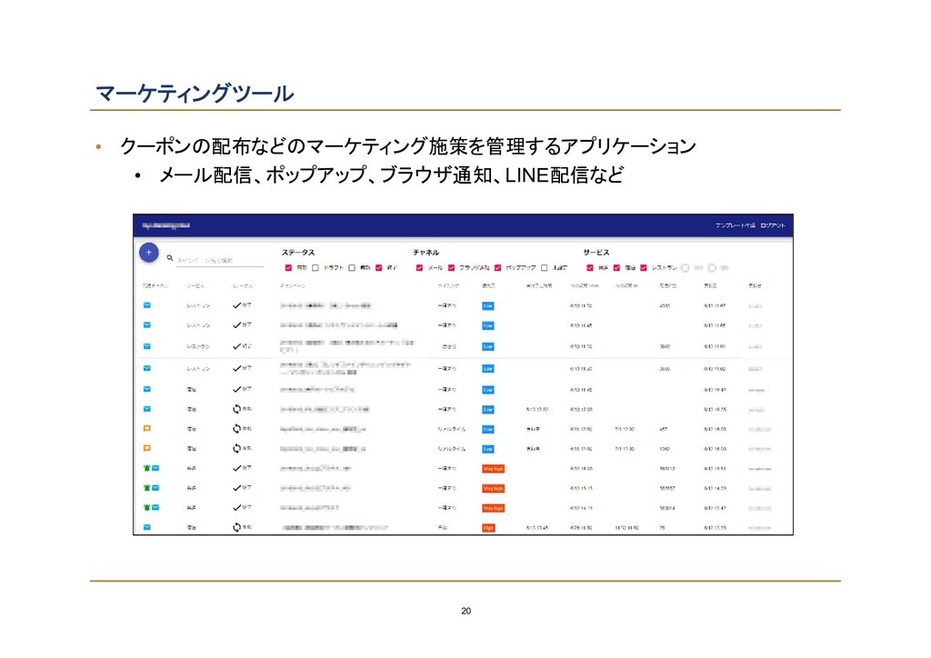Click refresh status icon in 457-delivery row
The height and width of the screenshot is (658, 931).
tap(236, 429)
